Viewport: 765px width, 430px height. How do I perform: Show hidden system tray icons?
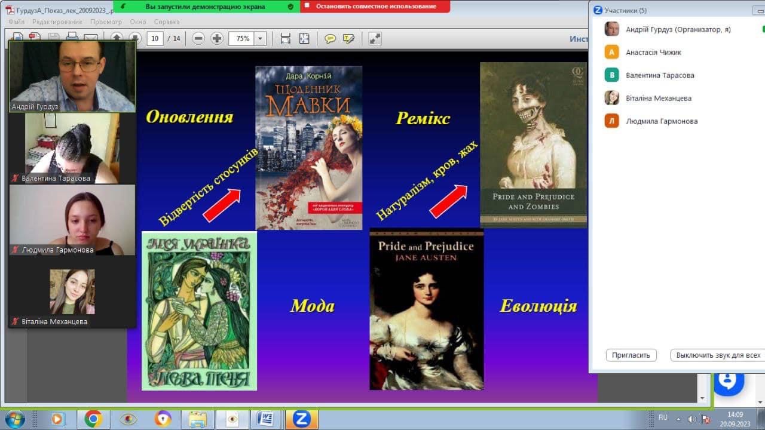tap(678, 418)
